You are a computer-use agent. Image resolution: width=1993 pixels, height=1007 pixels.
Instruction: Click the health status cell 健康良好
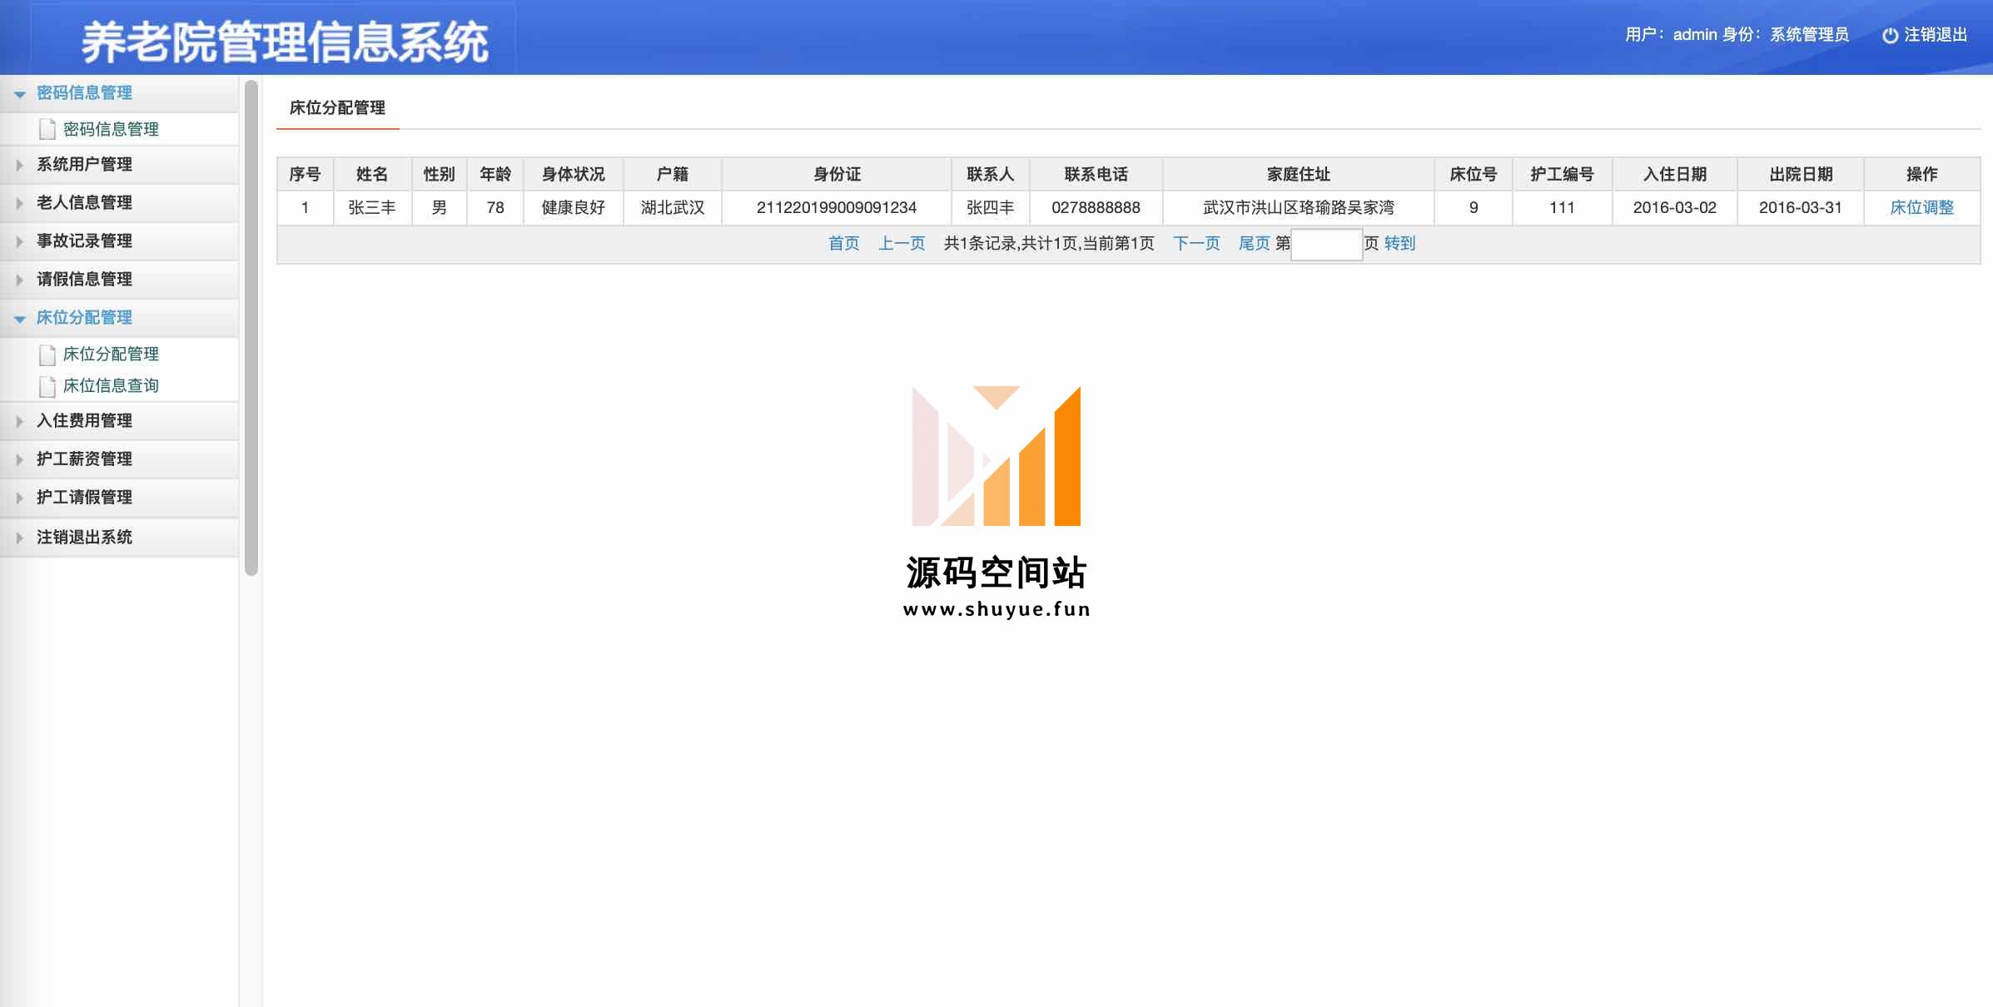coord(573,207)
